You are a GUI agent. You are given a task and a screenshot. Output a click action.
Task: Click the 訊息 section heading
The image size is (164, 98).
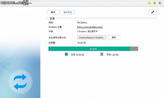(52, 19)
